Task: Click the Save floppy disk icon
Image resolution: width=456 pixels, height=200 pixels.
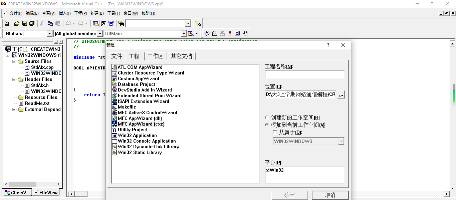Action: tap(24, 23)
